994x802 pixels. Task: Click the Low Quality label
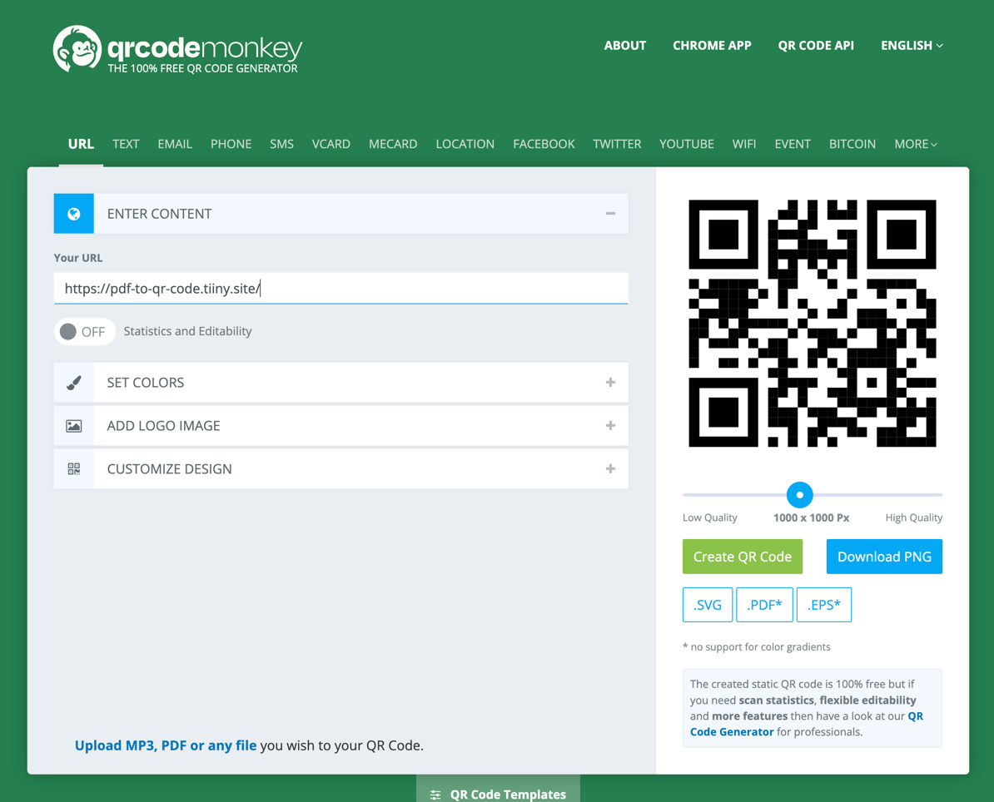pyautogui.click(x=709, y=517)
